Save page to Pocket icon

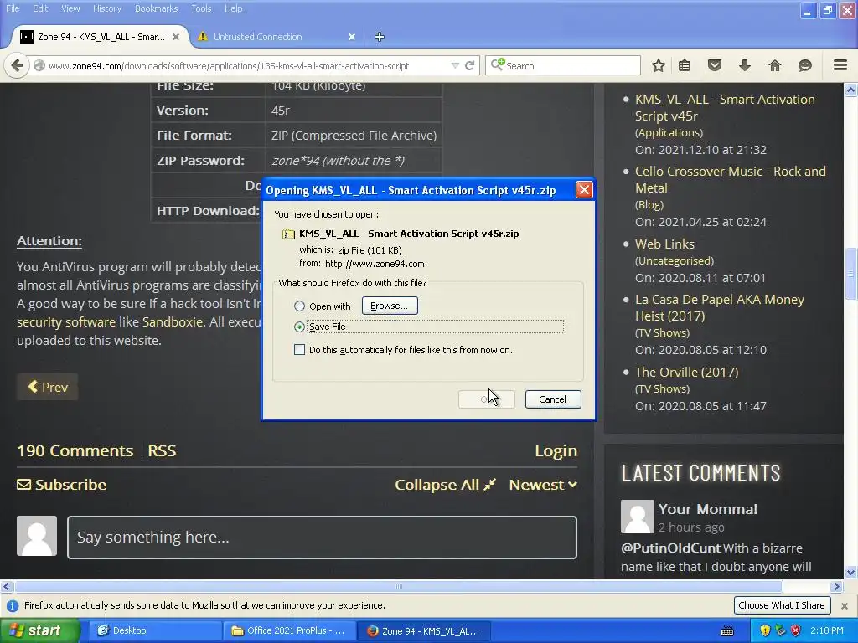(715, 65)
